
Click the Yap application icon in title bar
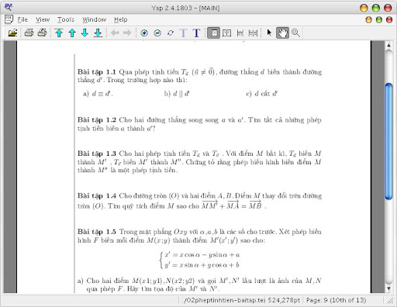tap(9, 7)
